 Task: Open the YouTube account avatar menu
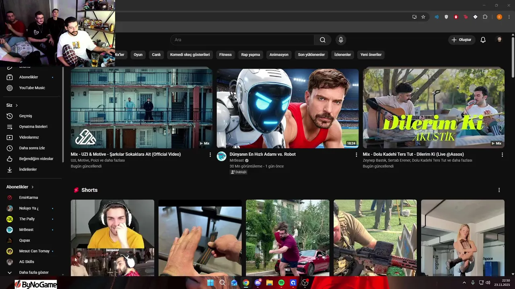[x=499, y=40]
